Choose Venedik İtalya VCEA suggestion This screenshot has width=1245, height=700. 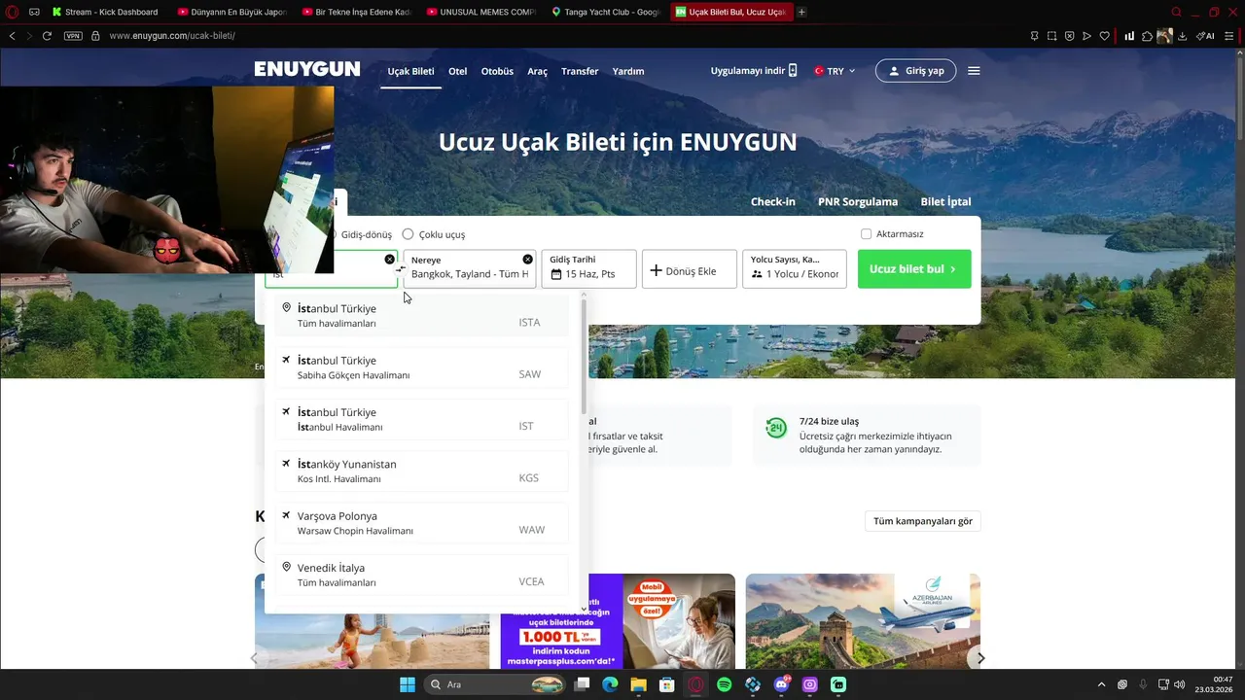coord(421,575)
